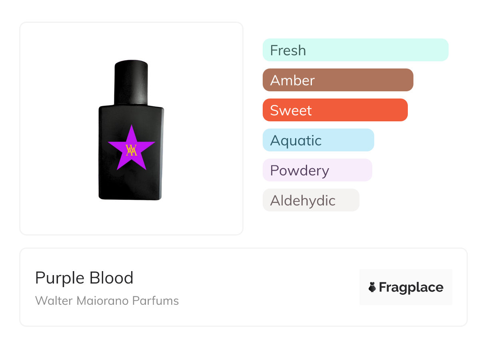Select the brown Amber accord bar
This screenshot has height=346, width=487.
[338, 80]
